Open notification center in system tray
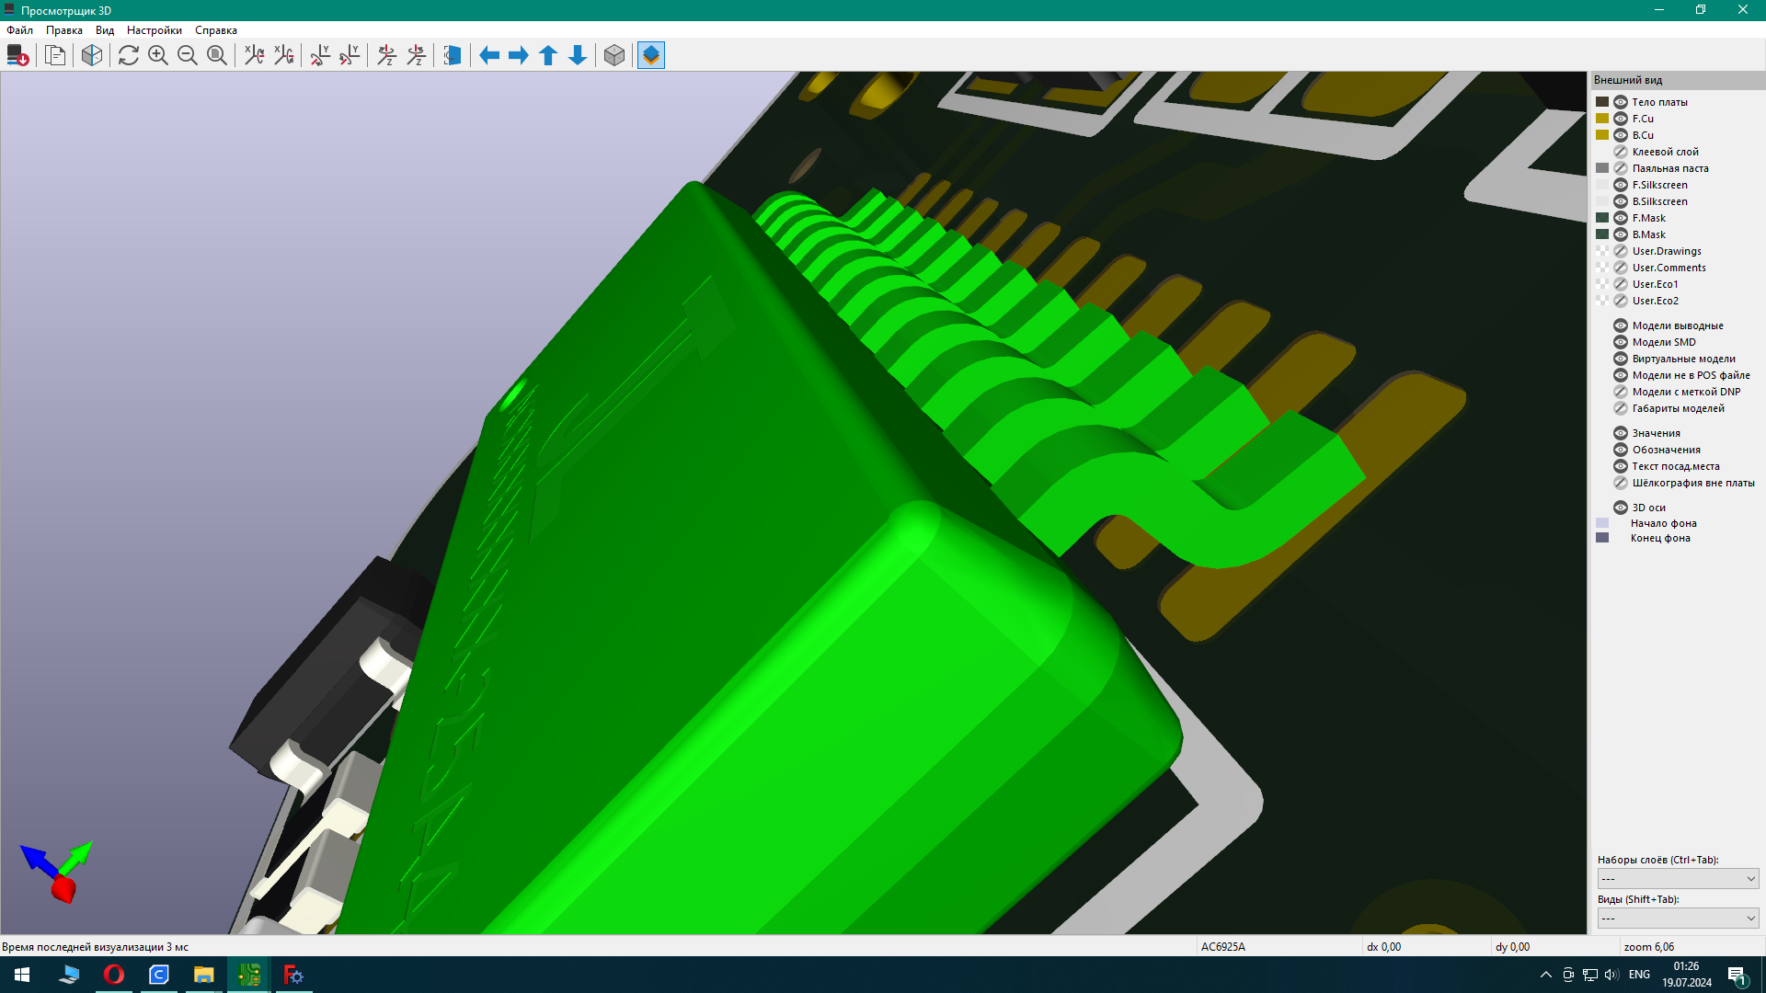This screenshot has height=993, width=1766. click(x=1737, y=975)
